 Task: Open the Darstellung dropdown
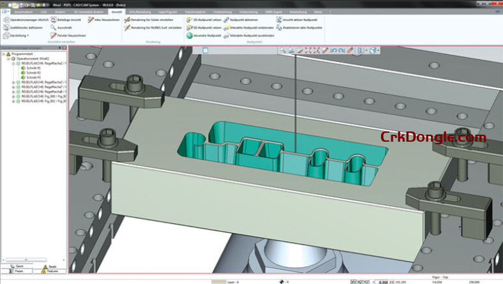click(x=19, y=36)
